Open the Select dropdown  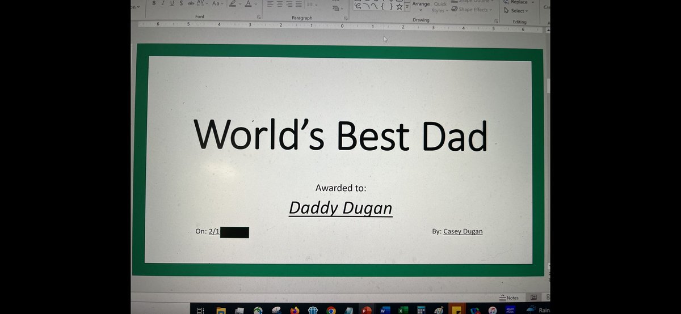tap(516, 11)
